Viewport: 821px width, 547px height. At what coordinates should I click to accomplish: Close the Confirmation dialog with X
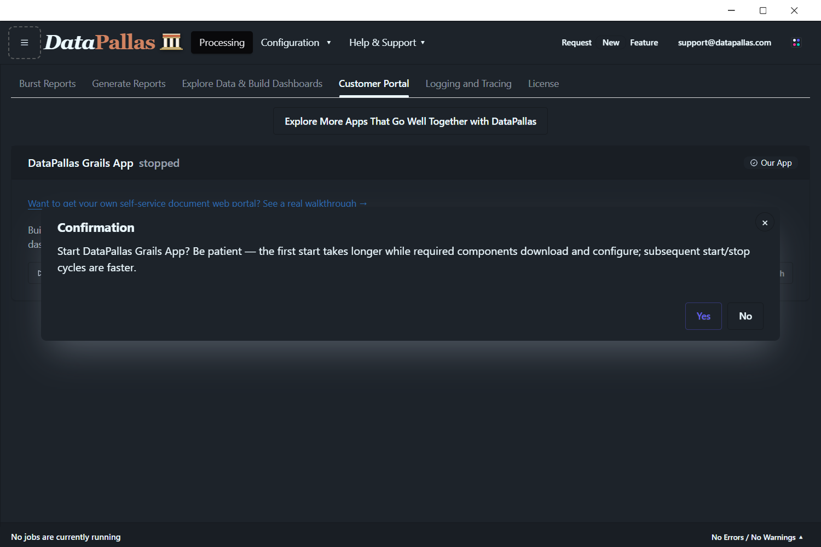point(765,223)
